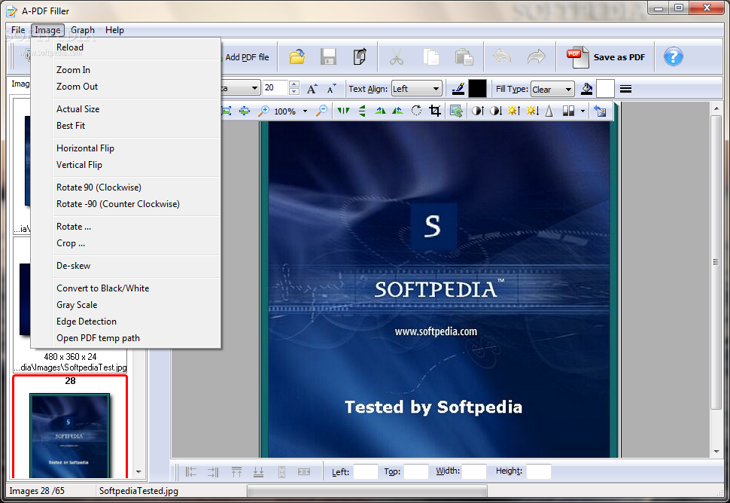730x503 pixels.
Task: Open the font name dropdown arrow
Action: (x=254, y=88)
